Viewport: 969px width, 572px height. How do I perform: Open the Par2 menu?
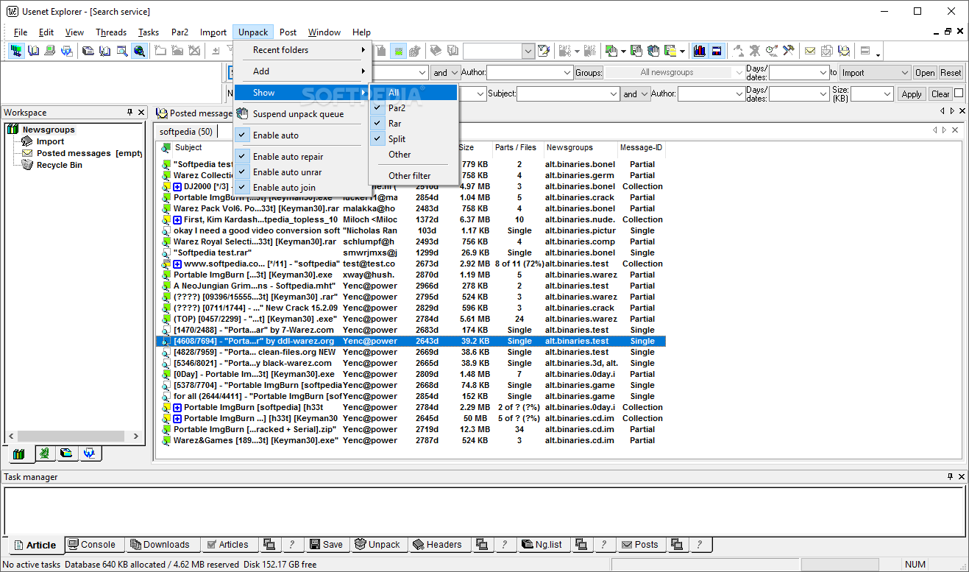tap(180, 32)
